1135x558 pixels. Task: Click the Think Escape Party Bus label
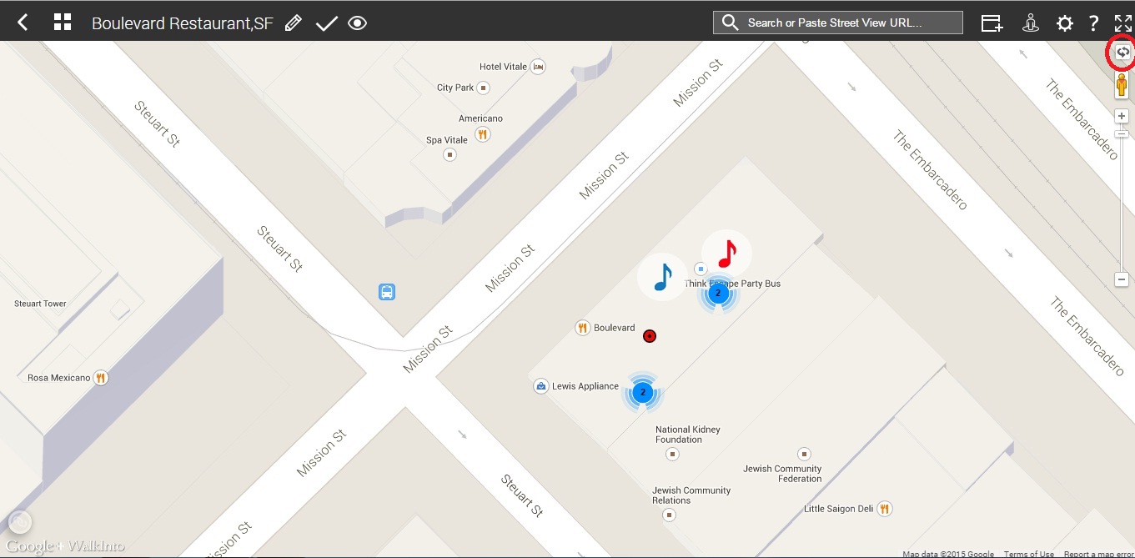point(732,284)
